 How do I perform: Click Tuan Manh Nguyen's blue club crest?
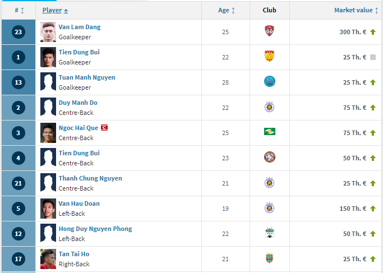269,82
